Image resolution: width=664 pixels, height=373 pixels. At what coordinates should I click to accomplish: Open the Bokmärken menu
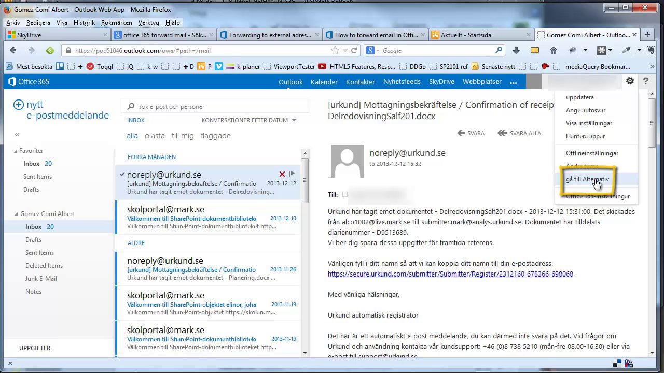point(116,23)
